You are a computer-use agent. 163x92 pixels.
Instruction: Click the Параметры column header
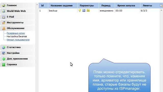coord(88,6)
